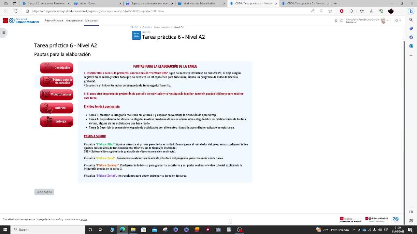Close the Inicio - Canva tab
The image size is (417, 234).
tap(120, 4)
